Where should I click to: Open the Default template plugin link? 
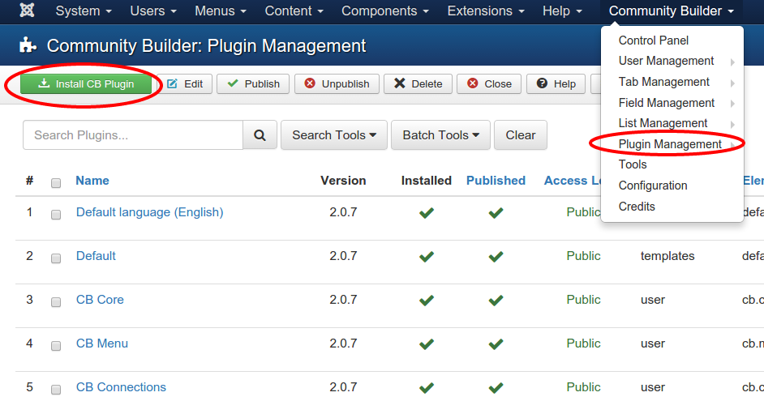point(96,256)
